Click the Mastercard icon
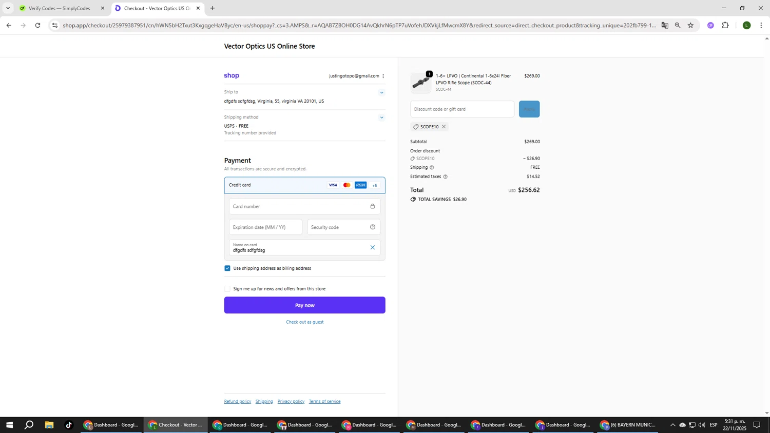The width and height of the screenshot is (770, 433). (x=347, y=185)
